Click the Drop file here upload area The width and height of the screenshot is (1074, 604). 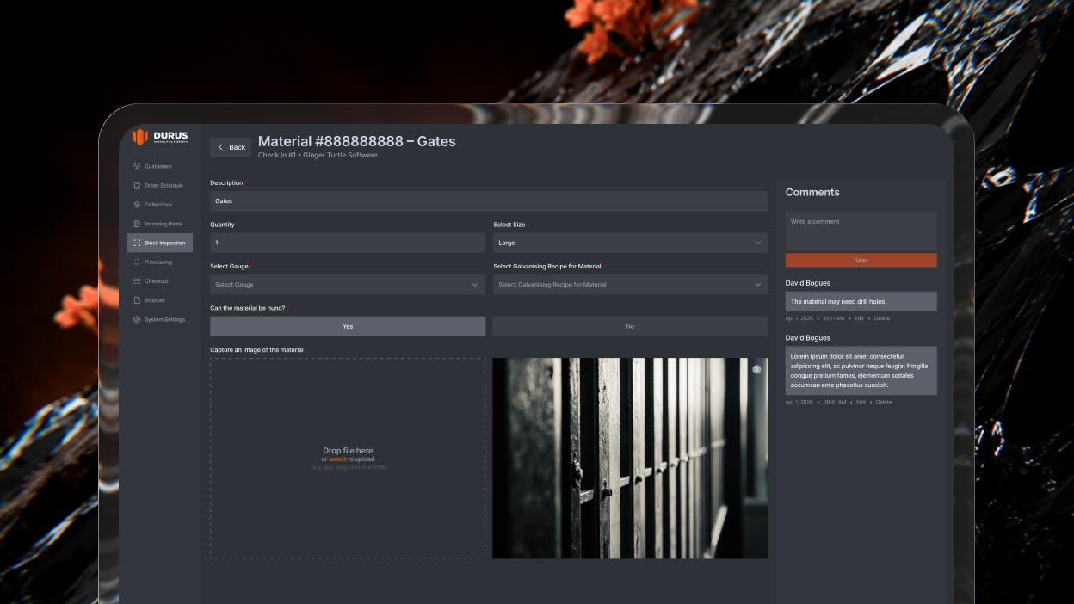coord(348,459)
